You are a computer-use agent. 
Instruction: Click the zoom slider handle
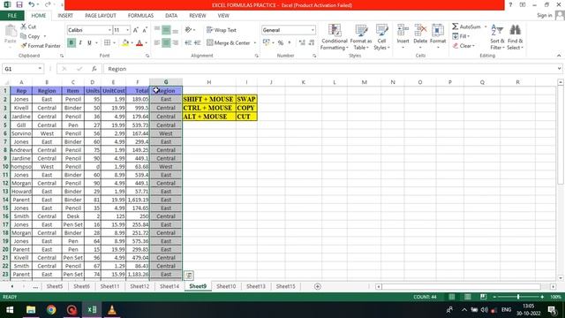pyautogui.click(x=518, y=297)
